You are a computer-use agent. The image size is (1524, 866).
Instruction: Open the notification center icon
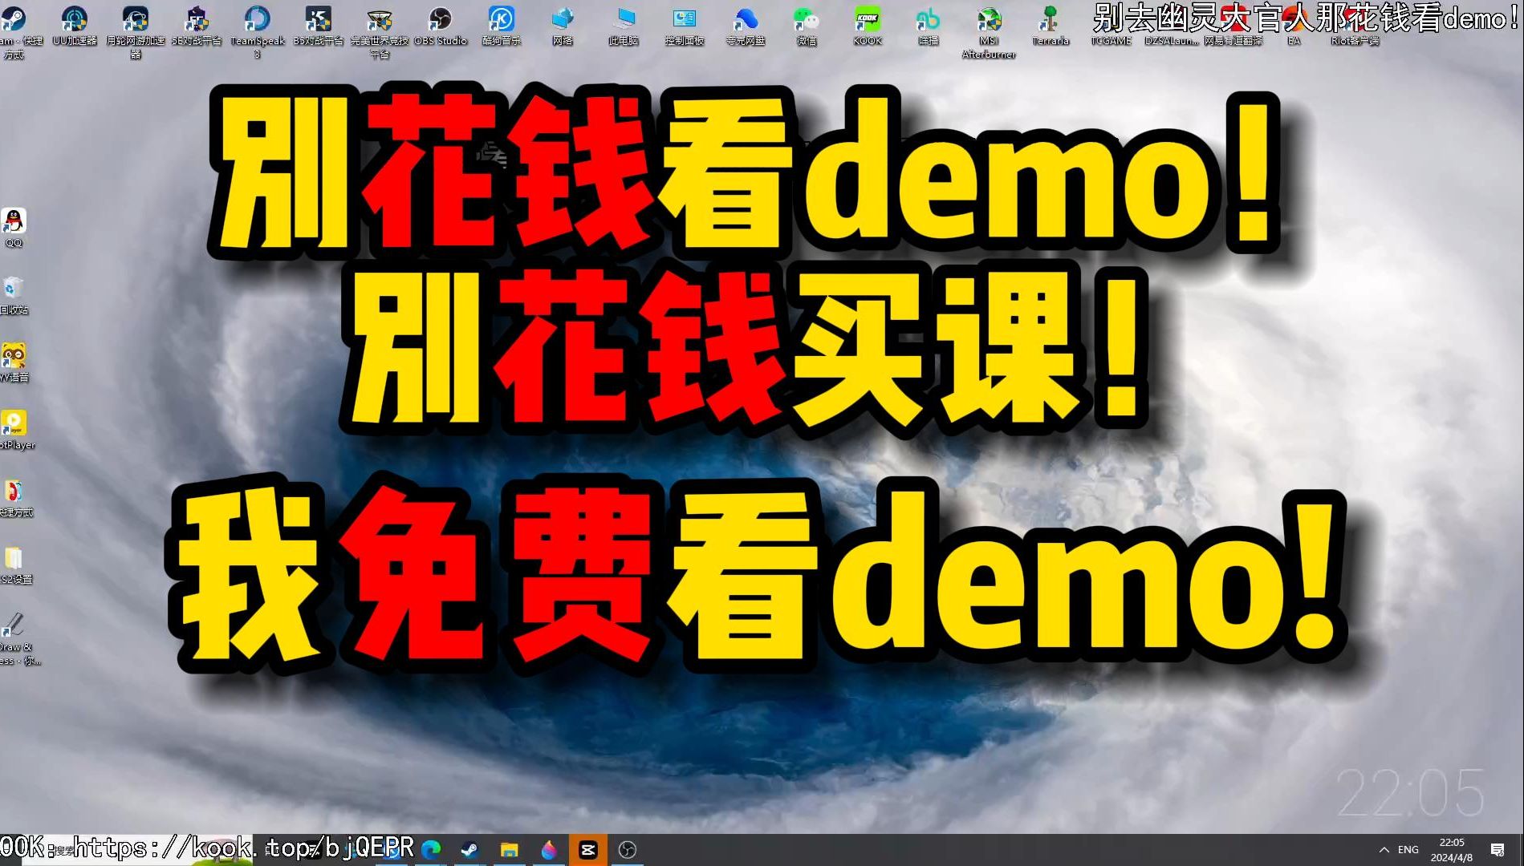point(1498,850)
